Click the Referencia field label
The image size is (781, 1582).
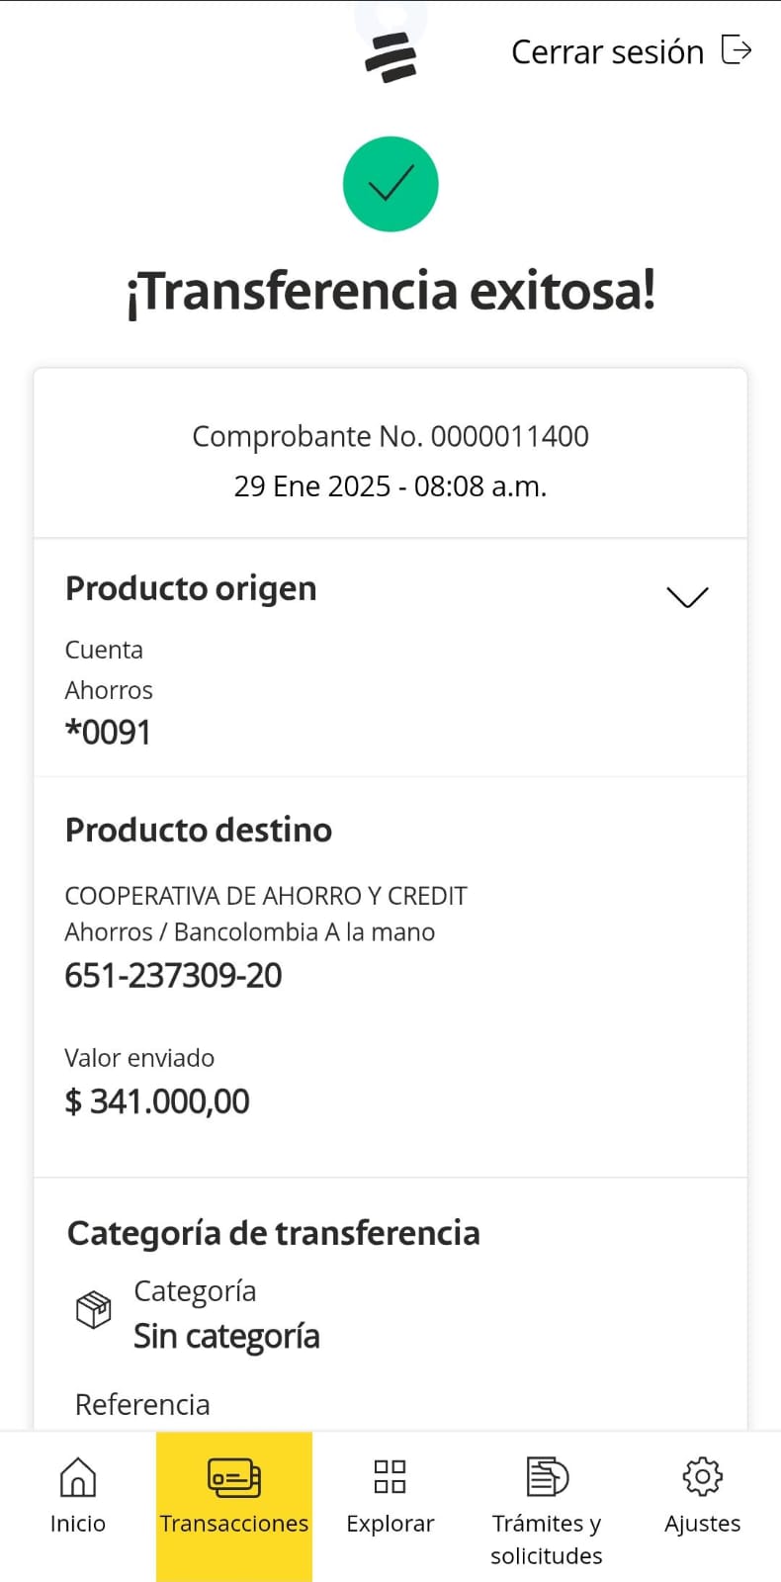coord(142,1404)
